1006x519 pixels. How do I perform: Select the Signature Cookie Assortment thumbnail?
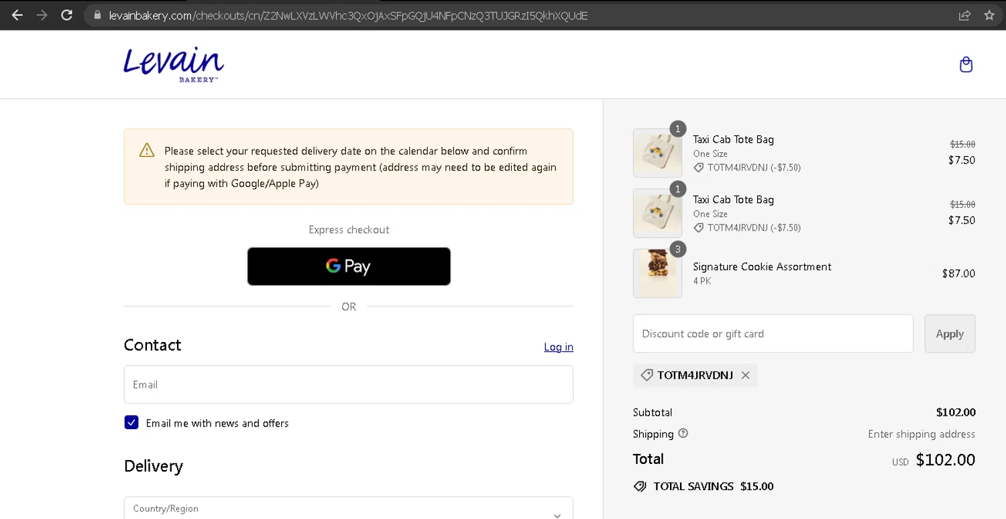(x=657, y=274)
